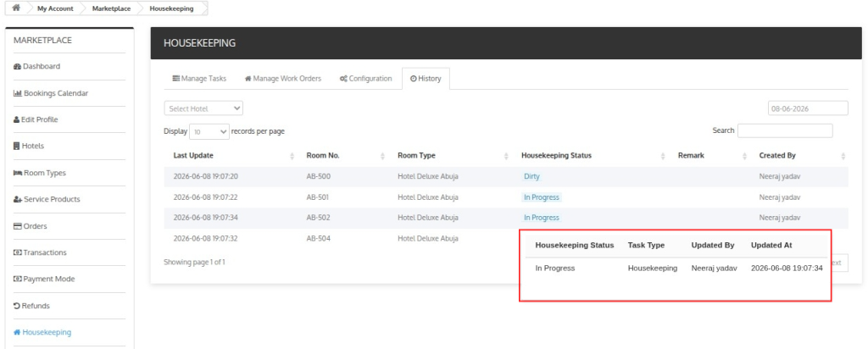Select the History tab
The width and height of the screenshot is (868, 349).
pos(426,79)
